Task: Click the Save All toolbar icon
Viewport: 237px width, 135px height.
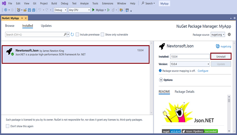Action: (34, 10)
